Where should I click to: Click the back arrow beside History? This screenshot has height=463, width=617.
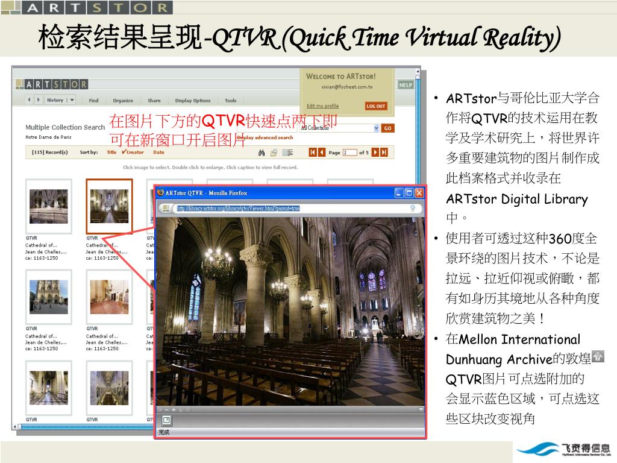(29, 100)
